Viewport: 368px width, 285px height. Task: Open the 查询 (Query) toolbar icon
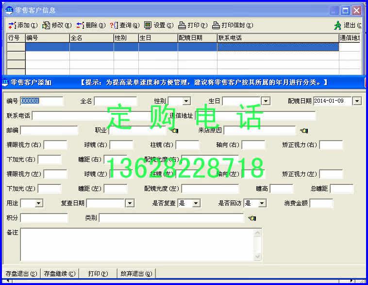[x=114, y=25]
